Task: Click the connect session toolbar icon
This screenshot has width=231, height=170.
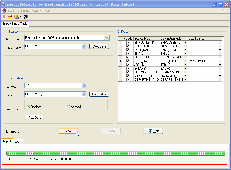Action: 4,17
